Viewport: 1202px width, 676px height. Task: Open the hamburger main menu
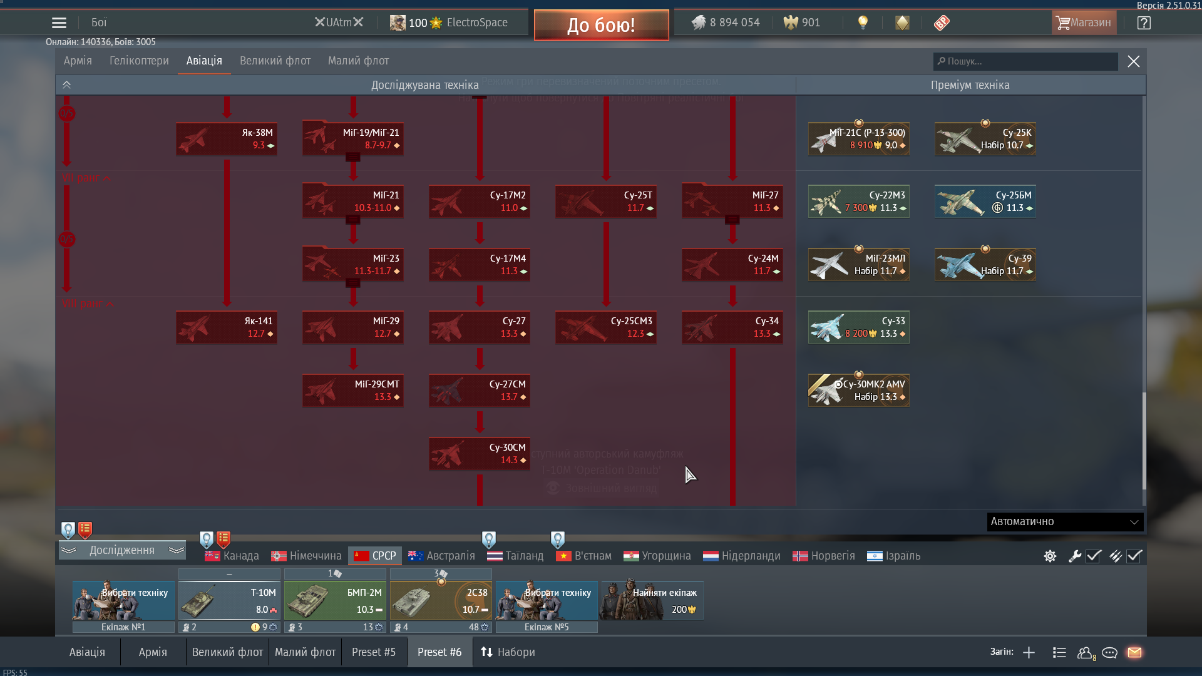(59, 23)
